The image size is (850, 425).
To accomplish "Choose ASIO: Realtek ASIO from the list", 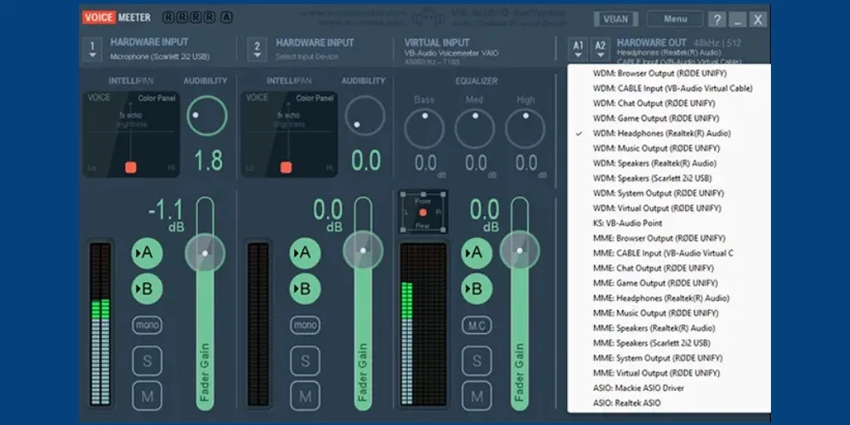I will 626,403.
